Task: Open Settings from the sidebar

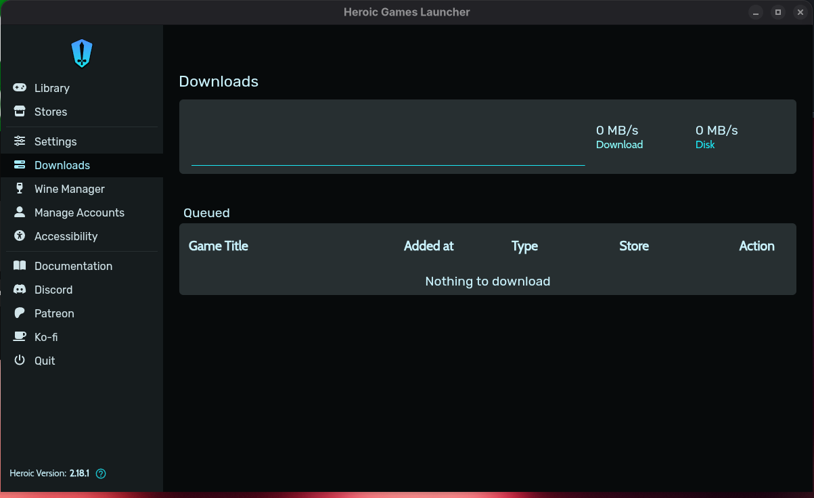Action: [81, 141]
